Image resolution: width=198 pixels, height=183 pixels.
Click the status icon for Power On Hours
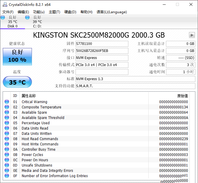click(7, 160)
